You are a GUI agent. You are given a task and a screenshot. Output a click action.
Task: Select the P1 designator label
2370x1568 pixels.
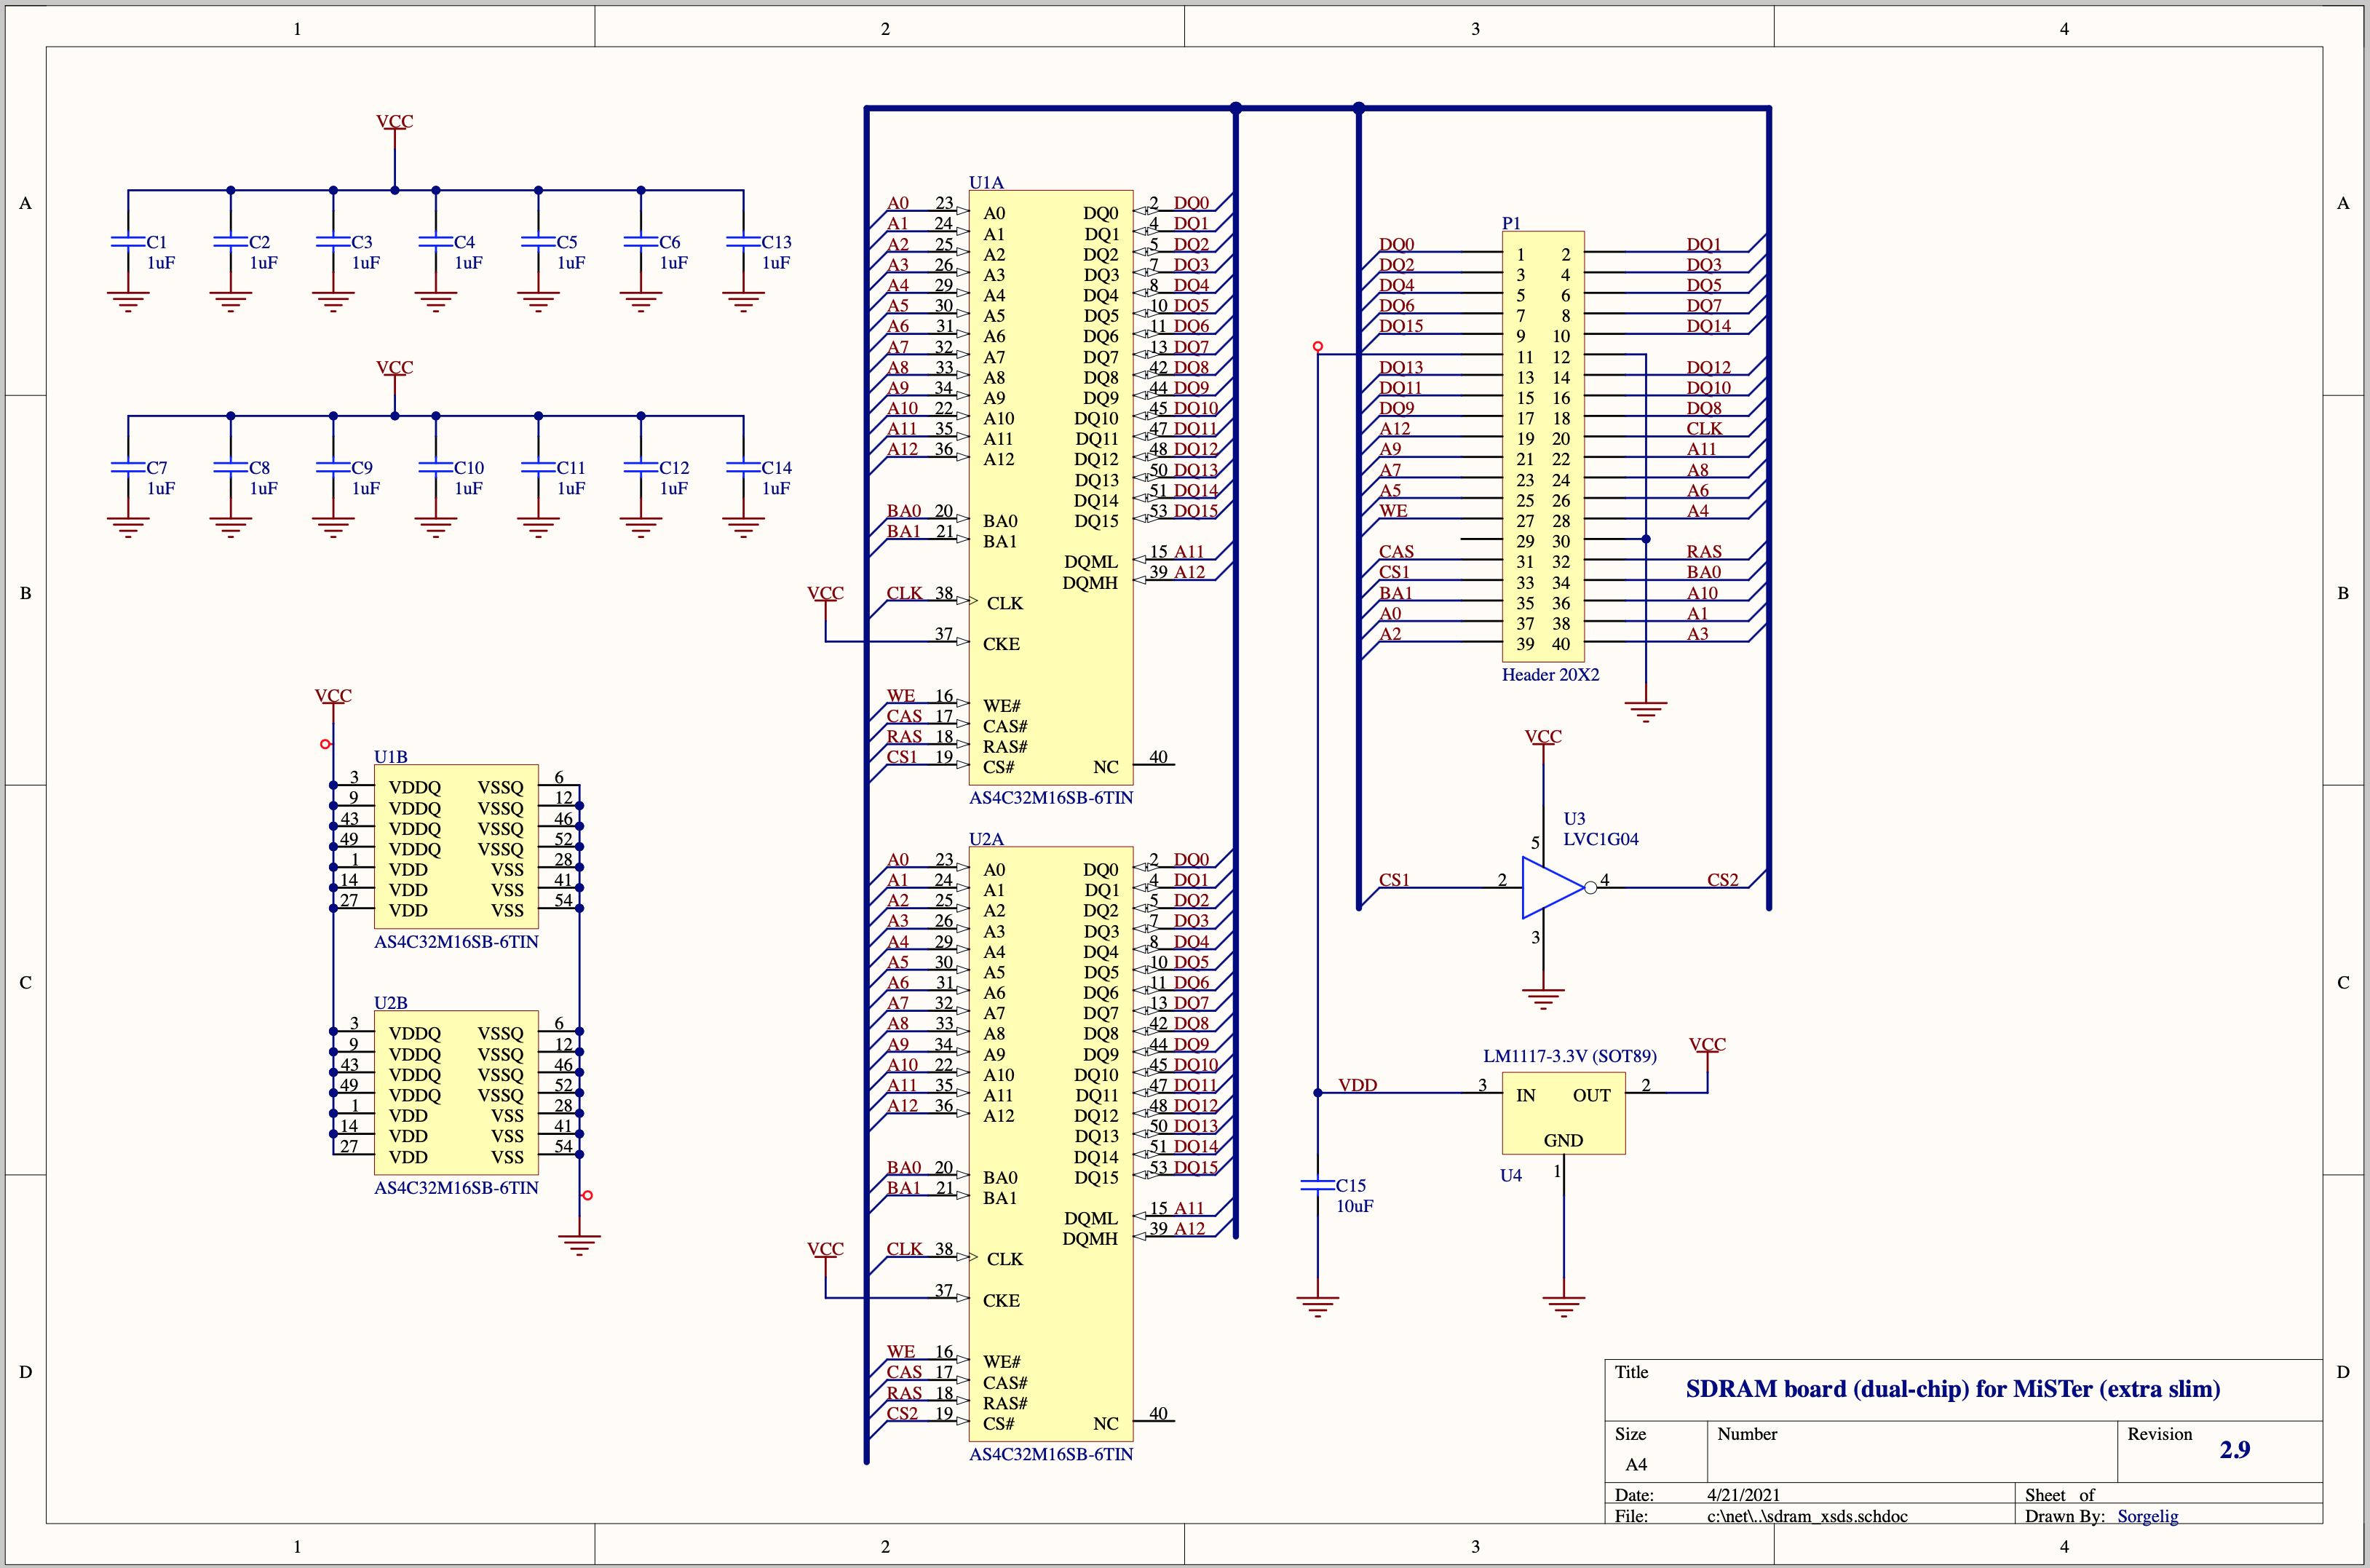coord(1511,223)
